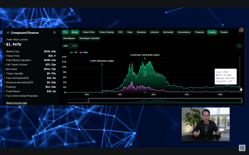Click the $14.34m treasury value
Screen dimensions: 249x155
click(50, 87)
